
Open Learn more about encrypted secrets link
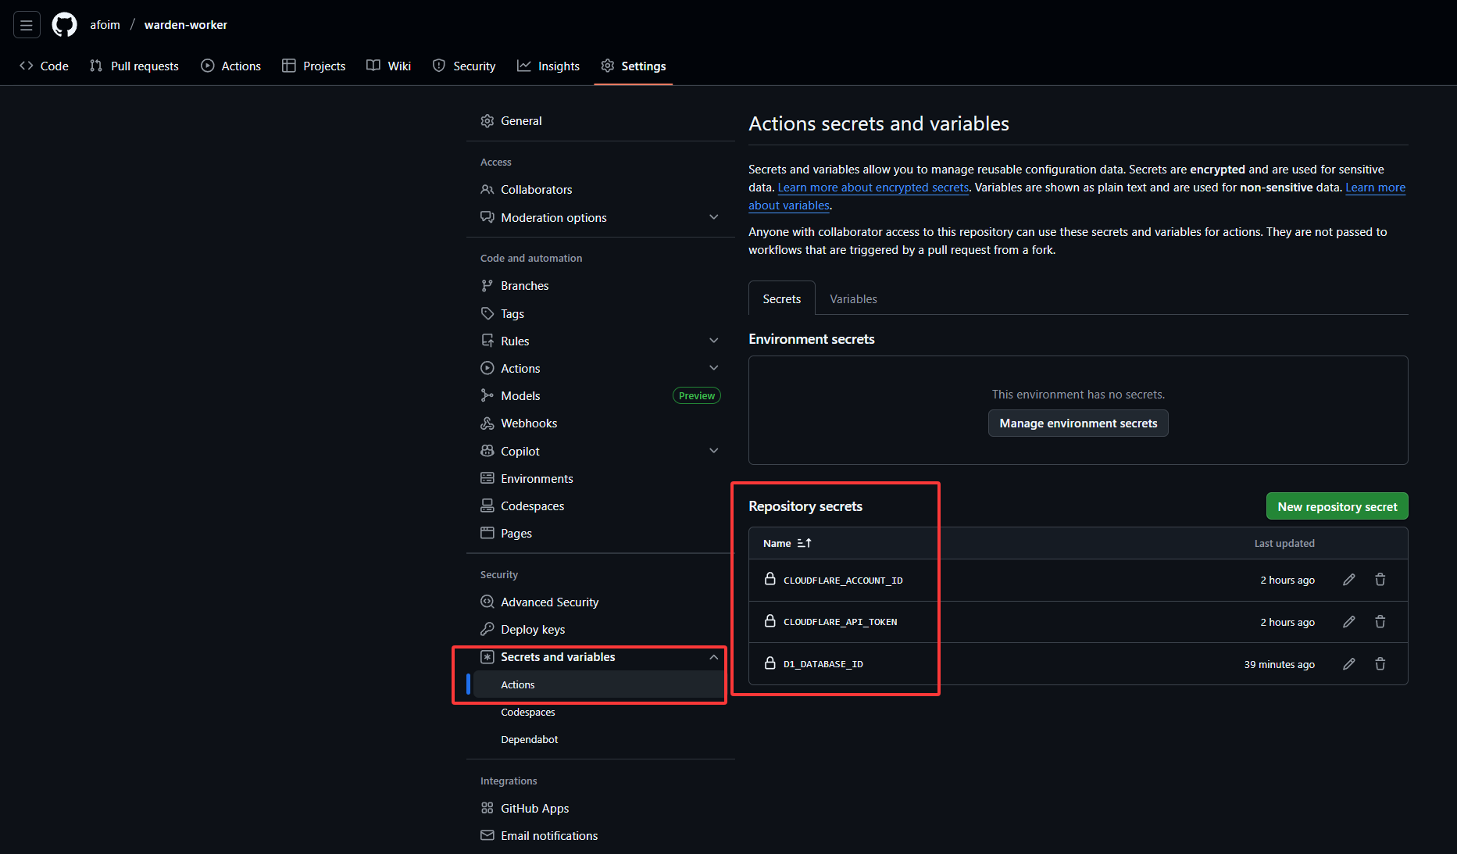pos(873,188)
